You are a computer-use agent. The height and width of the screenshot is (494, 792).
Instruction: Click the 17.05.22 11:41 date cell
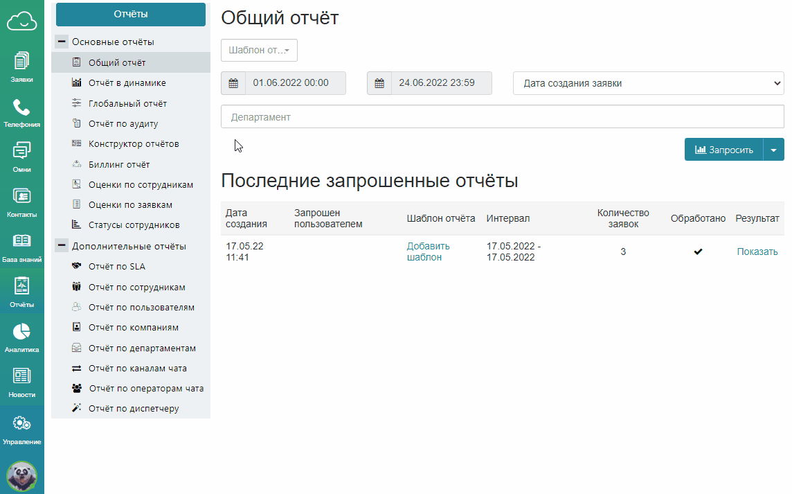[244, 252]
